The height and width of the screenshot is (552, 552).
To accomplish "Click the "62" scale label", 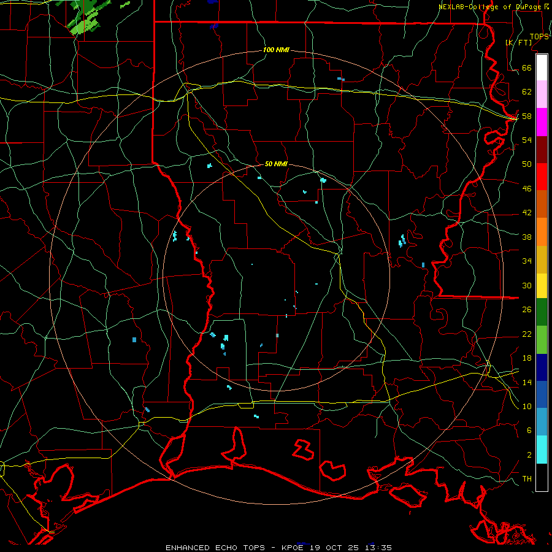I will point(527,92).
